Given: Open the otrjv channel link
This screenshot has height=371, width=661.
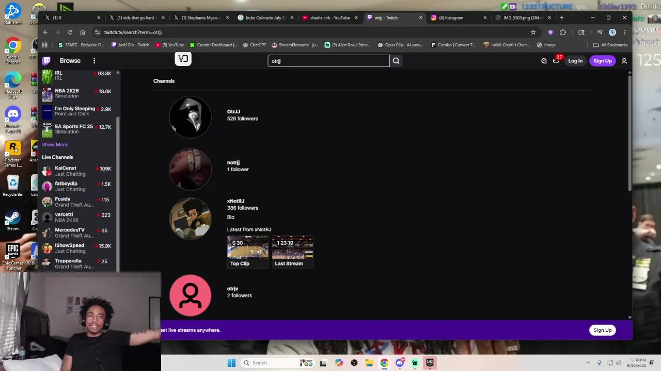Looking at the screenshot, I should [x=232, y=289].
